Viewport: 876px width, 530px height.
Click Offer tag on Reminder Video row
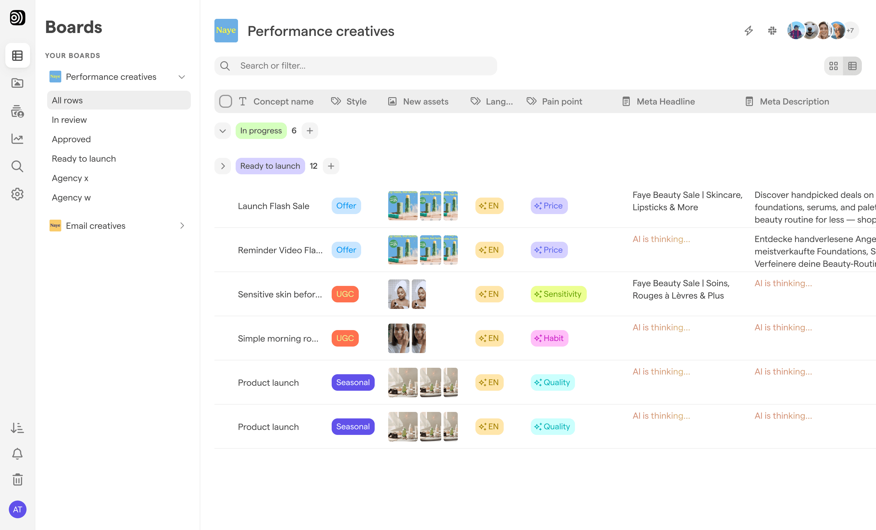tap(346, 250)
